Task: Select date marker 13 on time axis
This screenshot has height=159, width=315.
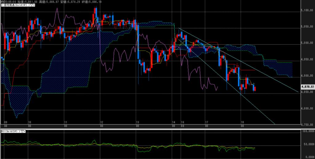Action: 137,122
